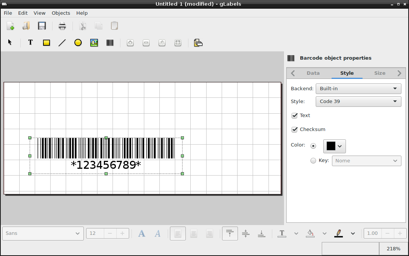
Task: Open a file with the Open icon
Action: pos(26,26)
